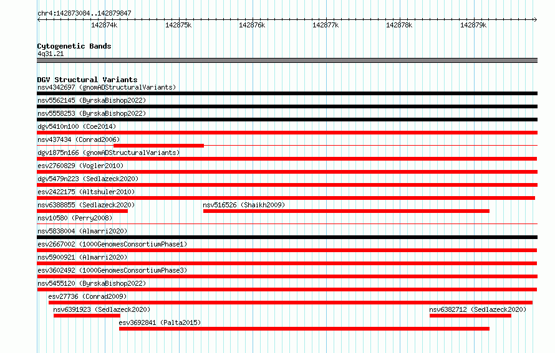Select the red bar of dgv1875n166

(x=287, y=159)
